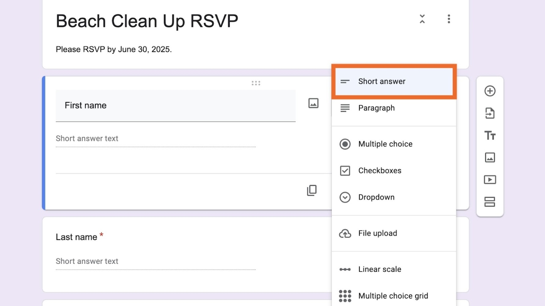Add an image to the First name question

click(x=313, y=103)
